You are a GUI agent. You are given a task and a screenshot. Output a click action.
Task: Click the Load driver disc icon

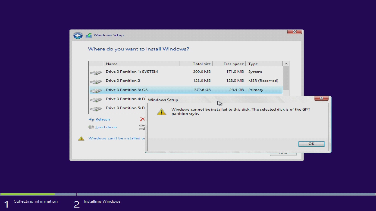[91, 127]
